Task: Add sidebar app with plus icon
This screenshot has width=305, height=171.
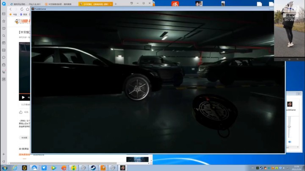Action: pos(4,154)
